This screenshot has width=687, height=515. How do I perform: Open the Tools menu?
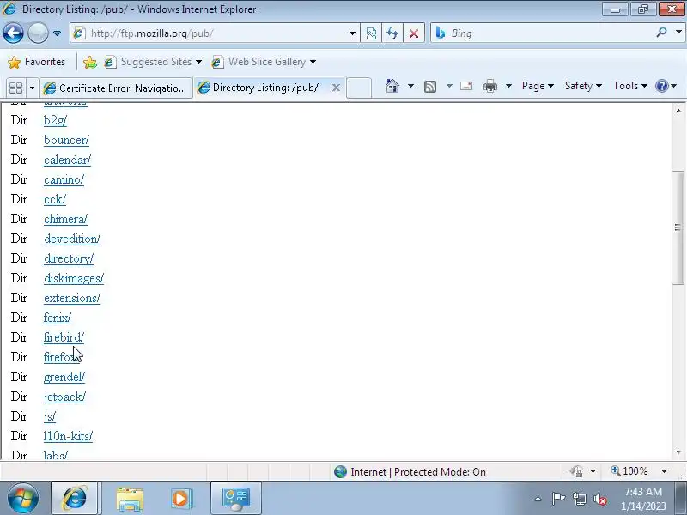(x=630, y=86)
